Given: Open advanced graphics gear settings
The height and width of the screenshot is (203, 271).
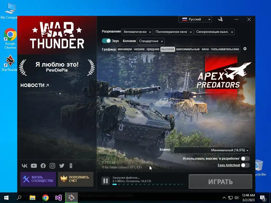Looking at the screenshot, I should 245,49.
